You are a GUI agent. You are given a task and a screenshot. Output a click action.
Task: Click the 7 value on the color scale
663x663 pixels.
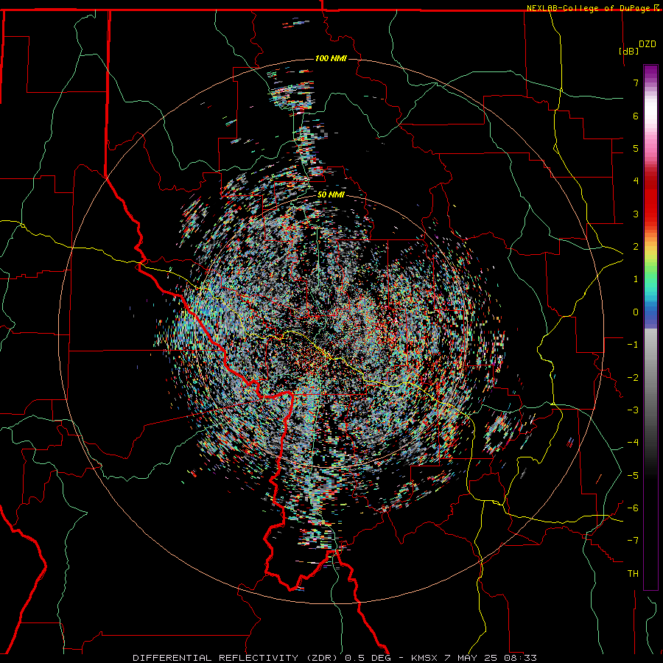point(636,83)
